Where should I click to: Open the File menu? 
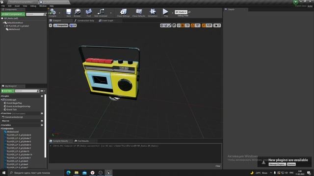(3, 6)
